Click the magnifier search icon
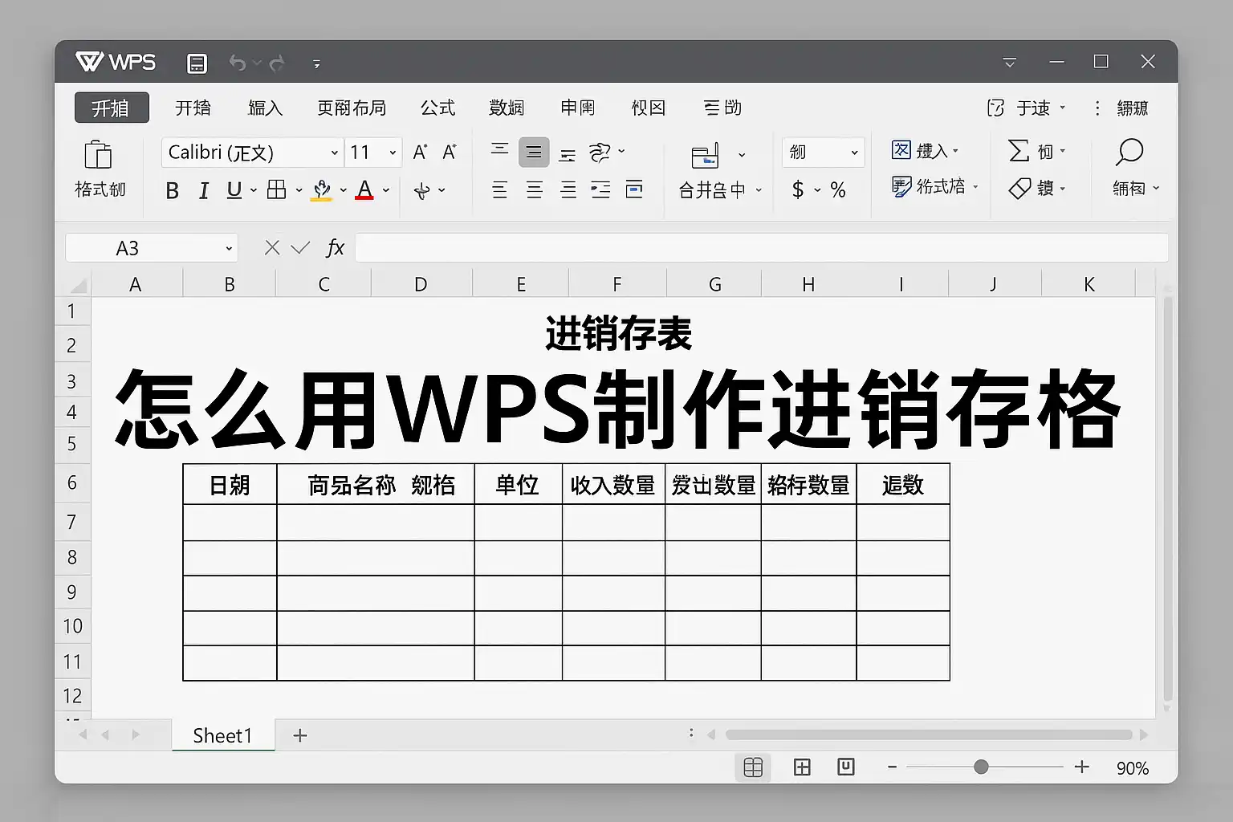This screenshot has height=822, width=1233. [x=1129, y=152]
